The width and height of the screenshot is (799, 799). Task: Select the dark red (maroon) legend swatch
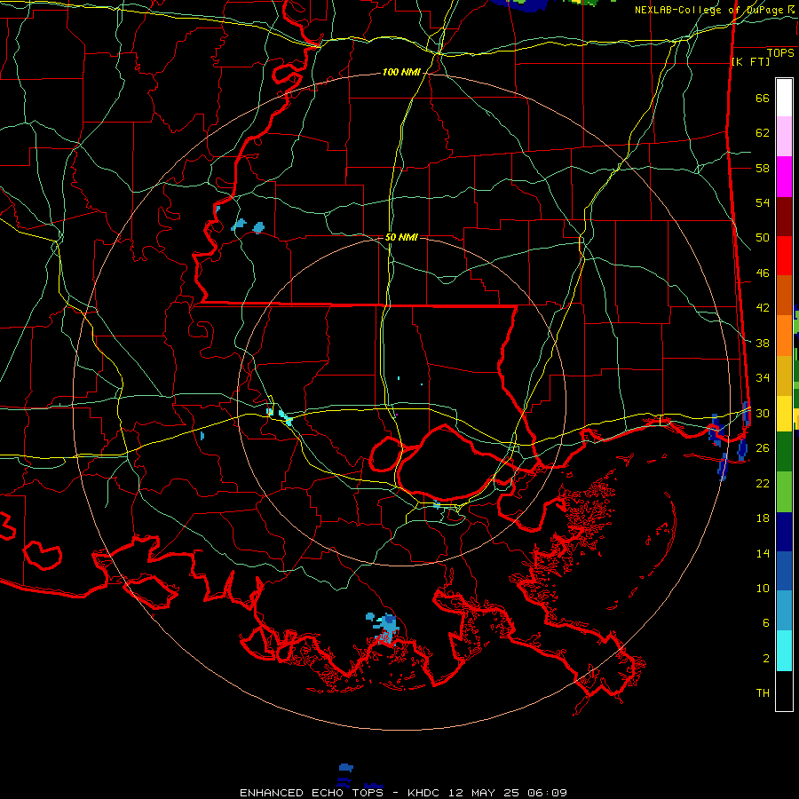tap(784, 217)
